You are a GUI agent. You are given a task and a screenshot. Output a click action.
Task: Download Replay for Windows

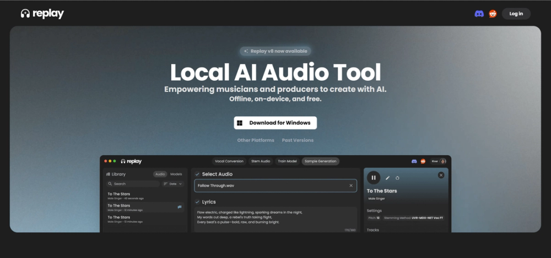(275, 123)
